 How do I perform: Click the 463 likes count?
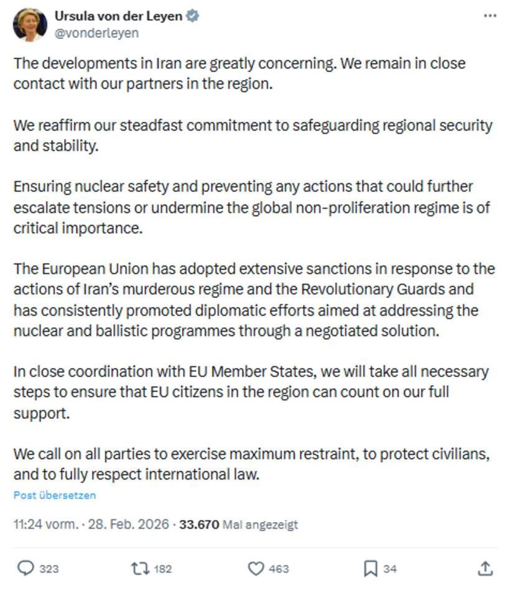(x=279, y=569)
